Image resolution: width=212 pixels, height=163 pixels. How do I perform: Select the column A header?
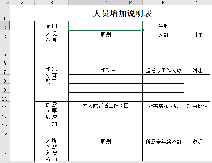click(x=22, y=3)
